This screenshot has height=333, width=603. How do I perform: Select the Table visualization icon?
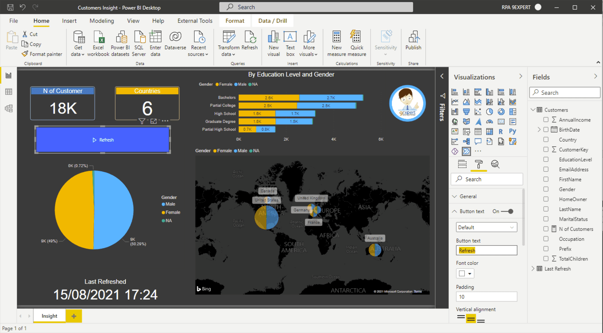[478, 131]
